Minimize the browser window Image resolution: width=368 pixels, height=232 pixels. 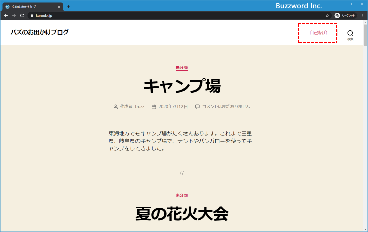[x=339, y=4]
